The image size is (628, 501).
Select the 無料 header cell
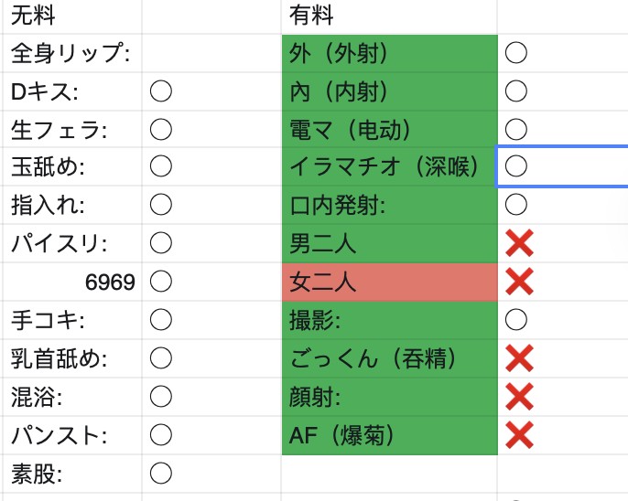coord(72,16)
